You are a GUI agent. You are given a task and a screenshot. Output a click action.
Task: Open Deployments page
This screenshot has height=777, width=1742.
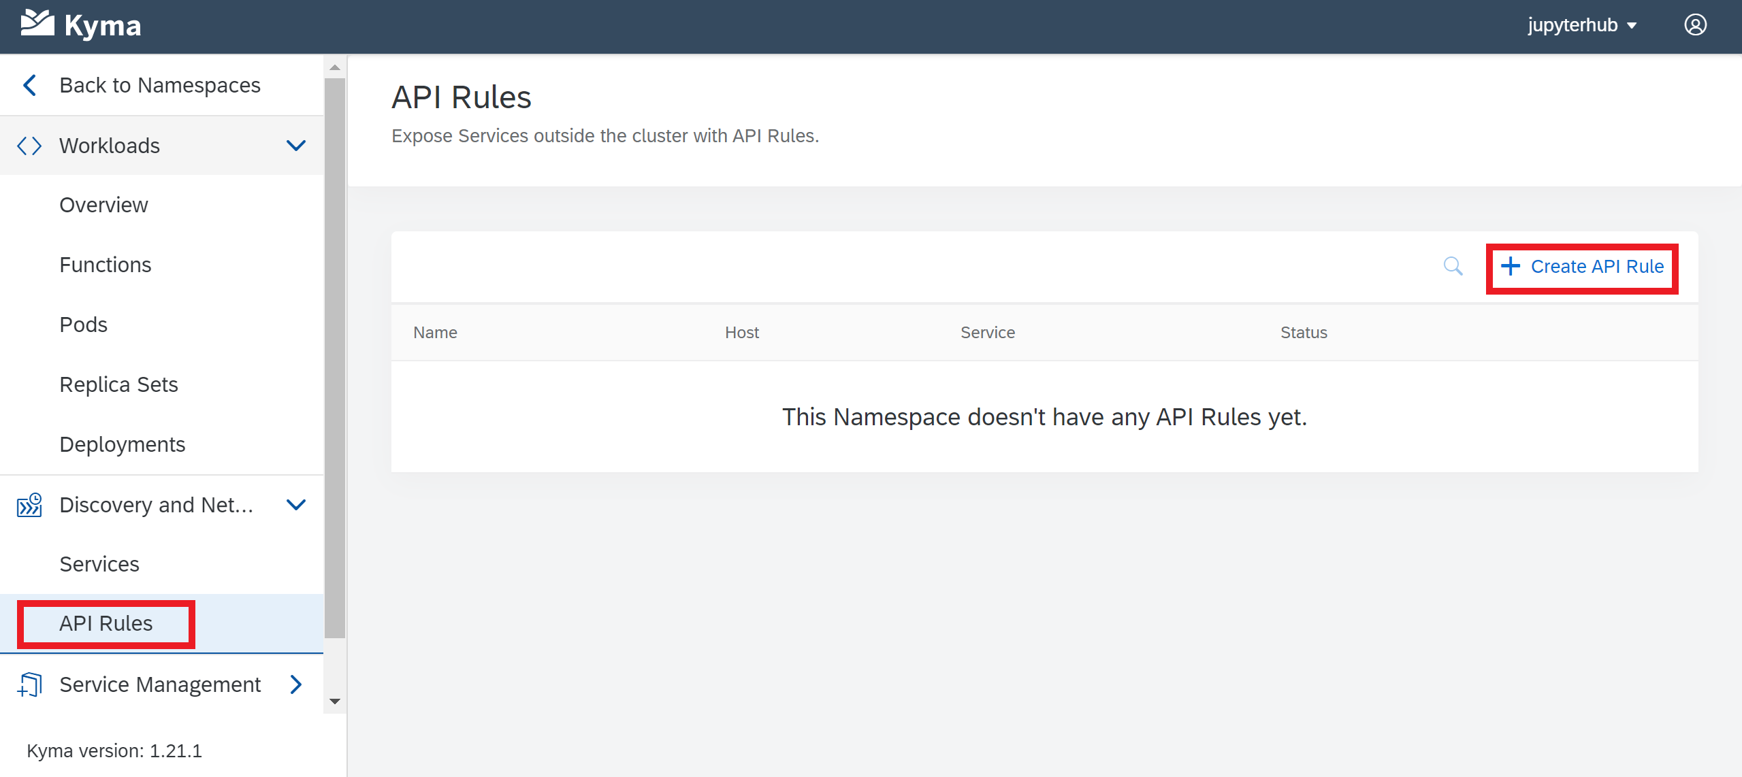(x=162, y=444)
